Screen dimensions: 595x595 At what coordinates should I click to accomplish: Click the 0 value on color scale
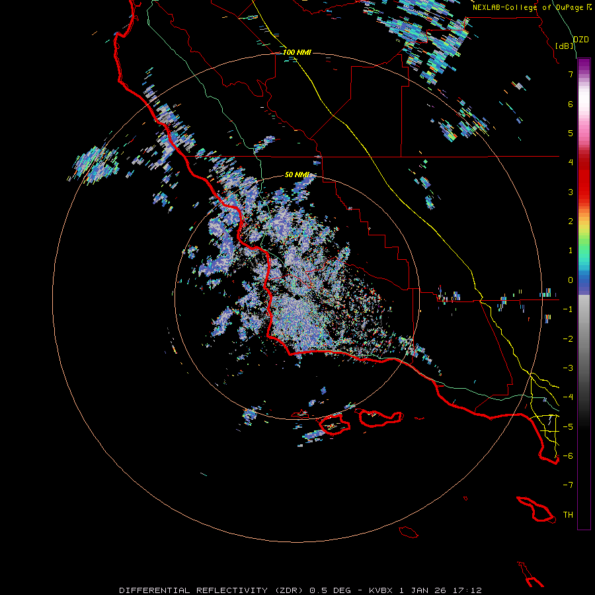pyautogui.click(x=571, y=280)
